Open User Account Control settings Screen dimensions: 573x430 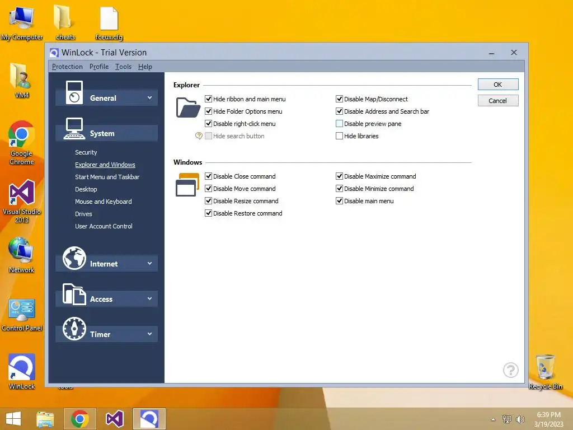click(104, 226)
